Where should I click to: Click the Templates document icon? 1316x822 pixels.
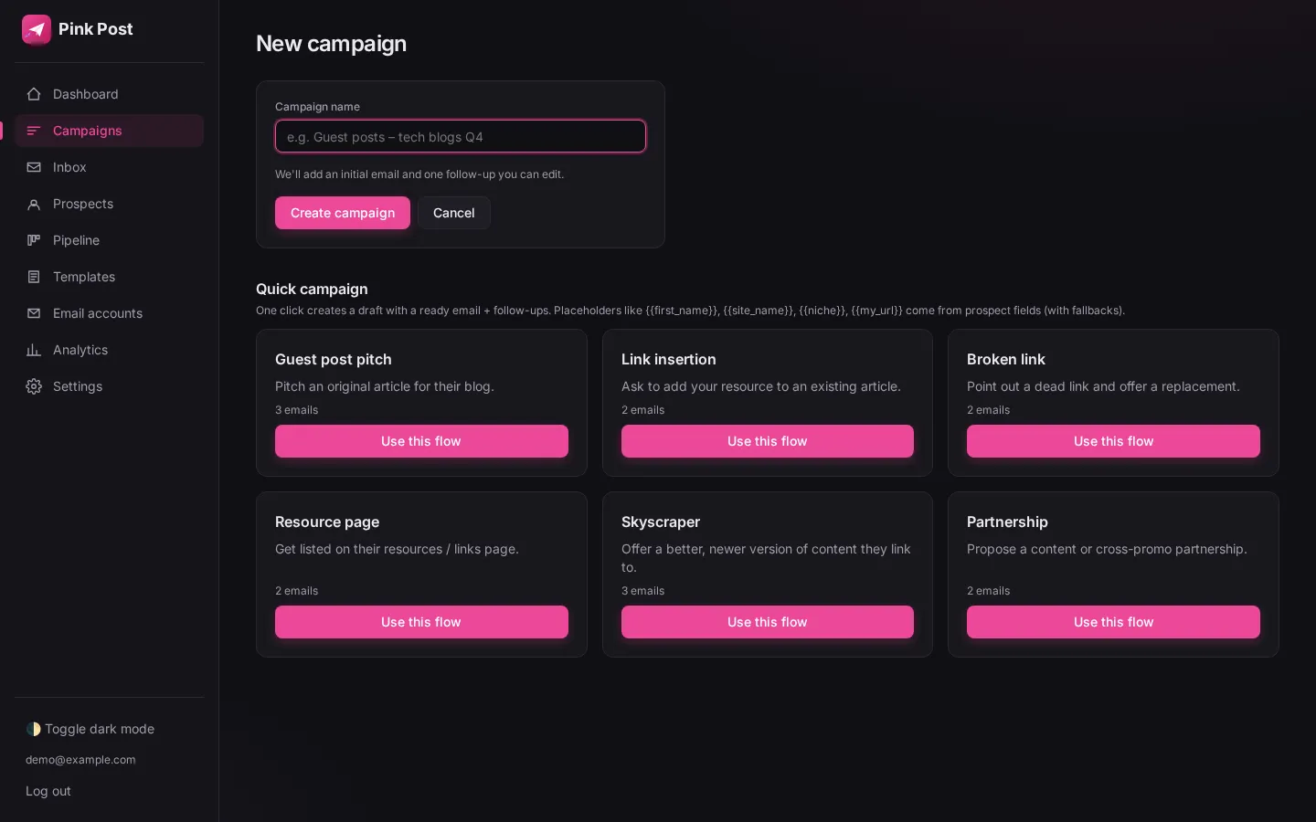(x=34, y=277)
